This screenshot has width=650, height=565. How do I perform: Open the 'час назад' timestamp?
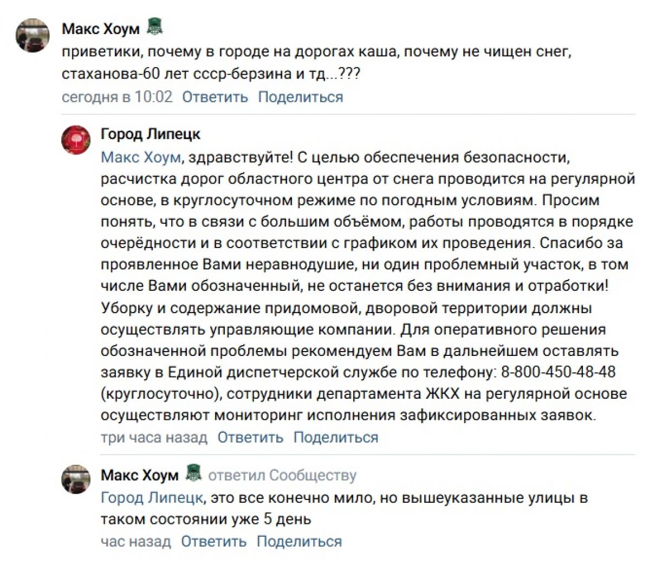135,541
